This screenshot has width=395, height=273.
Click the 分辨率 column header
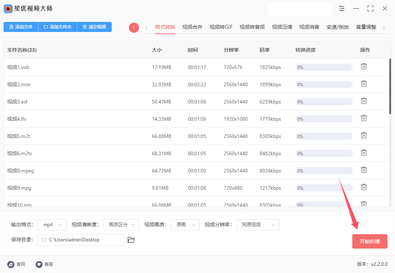coord(231,50)
